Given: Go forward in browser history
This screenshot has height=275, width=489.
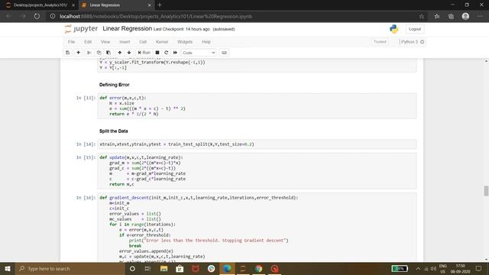Looking at the screenshot, I should pos(23,16).
